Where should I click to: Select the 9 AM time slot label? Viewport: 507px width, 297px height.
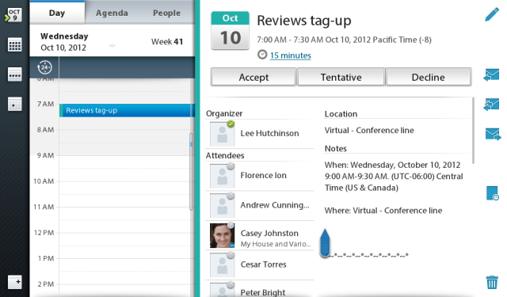45,155
